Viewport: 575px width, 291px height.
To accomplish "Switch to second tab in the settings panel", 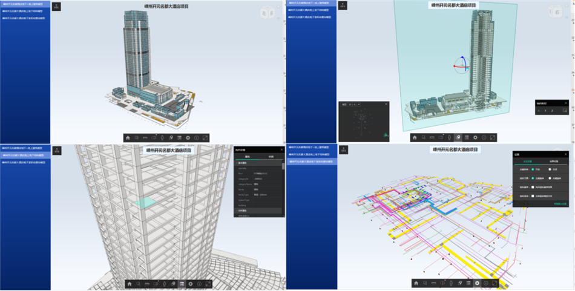I will point(553,161).
